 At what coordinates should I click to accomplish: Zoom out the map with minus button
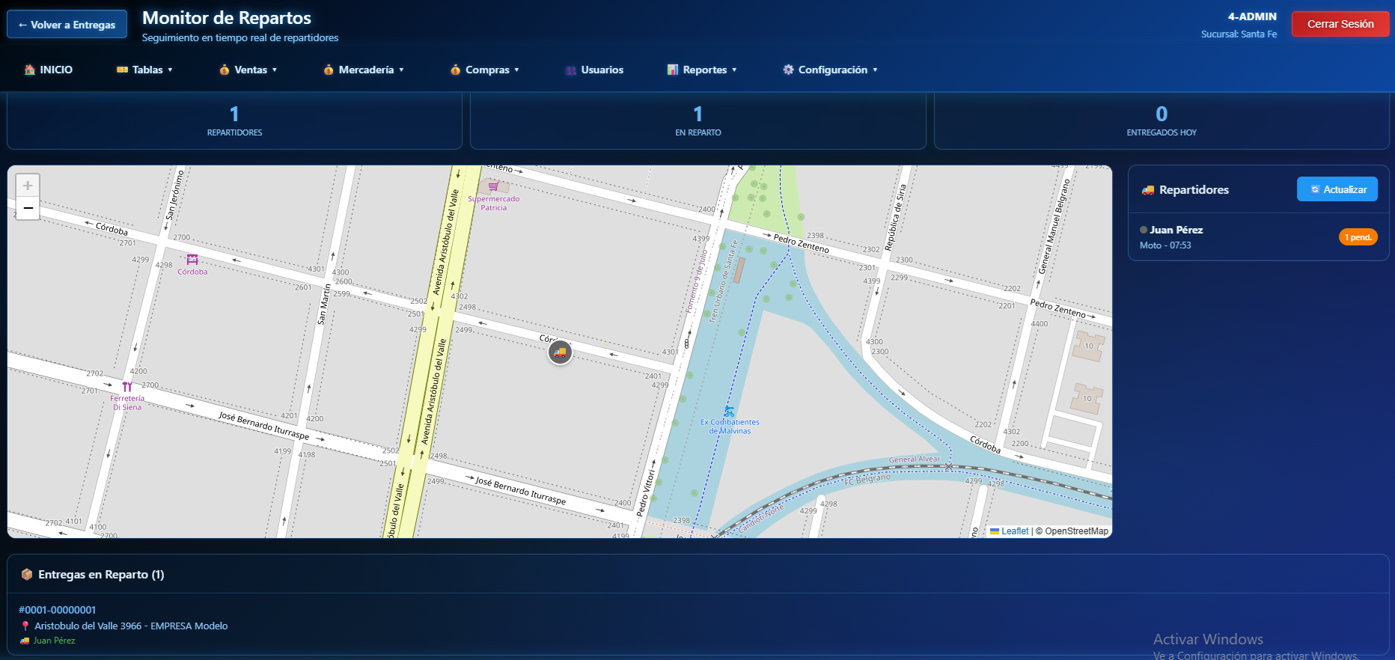click(x=28, y=208)
